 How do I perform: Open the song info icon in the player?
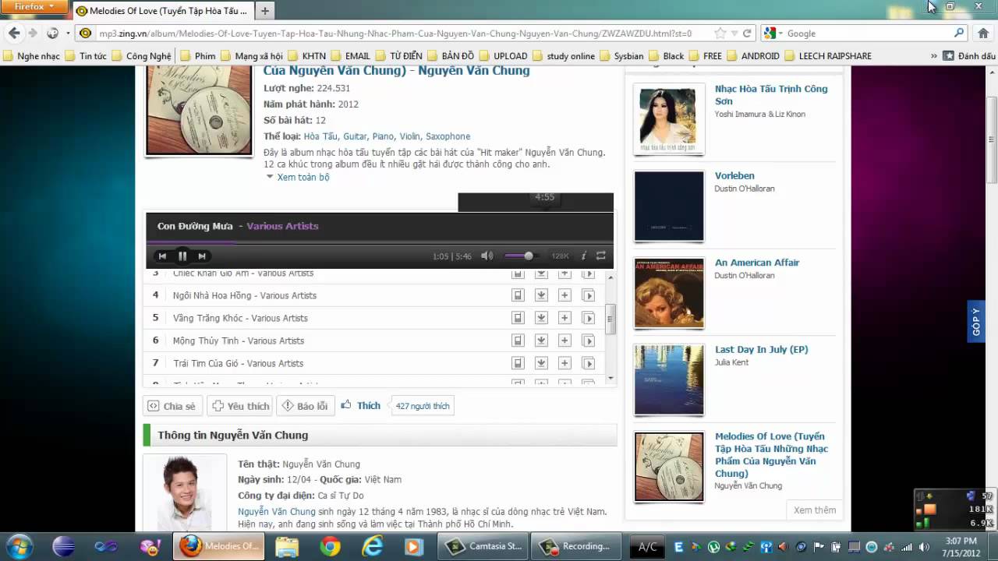(584, 256)
